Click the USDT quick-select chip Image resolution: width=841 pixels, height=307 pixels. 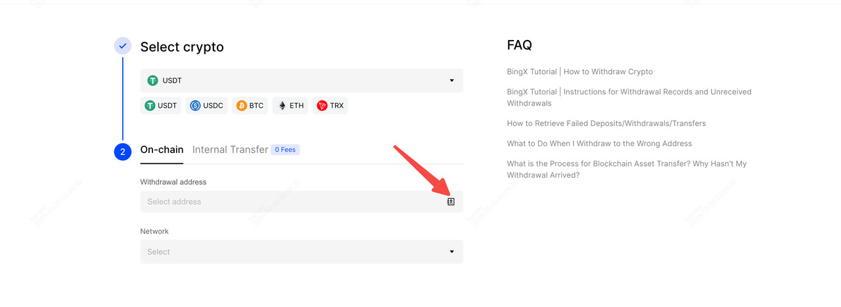tap(161, 106)
